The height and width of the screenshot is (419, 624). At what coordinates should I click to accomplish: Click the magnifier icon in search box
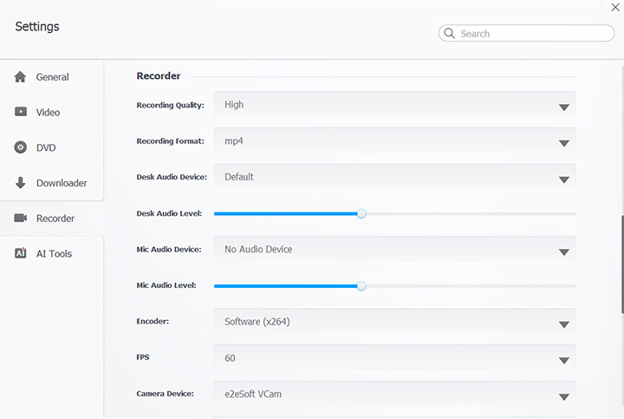click(449, 33)
